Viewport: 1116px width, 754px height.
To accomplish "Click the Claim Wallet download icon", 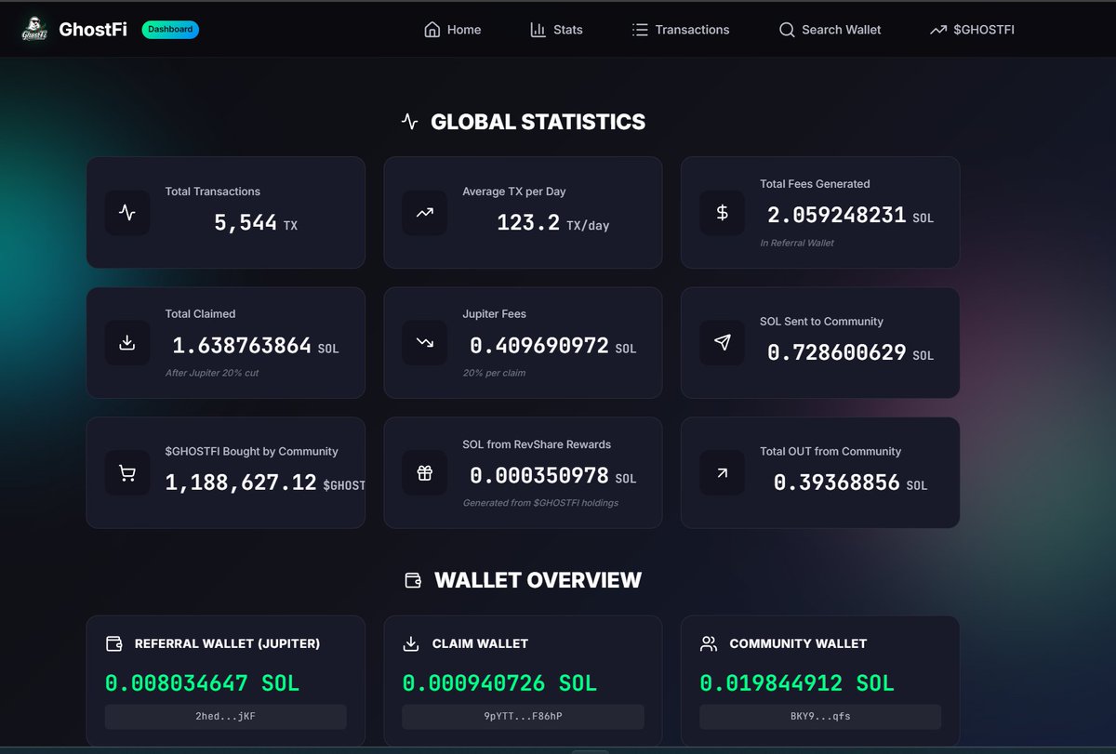I will [x=411, y=643].
